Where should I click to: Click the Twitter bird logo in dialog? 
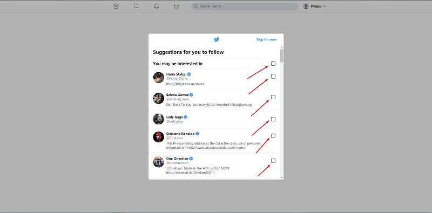click(x=217, y=39)
